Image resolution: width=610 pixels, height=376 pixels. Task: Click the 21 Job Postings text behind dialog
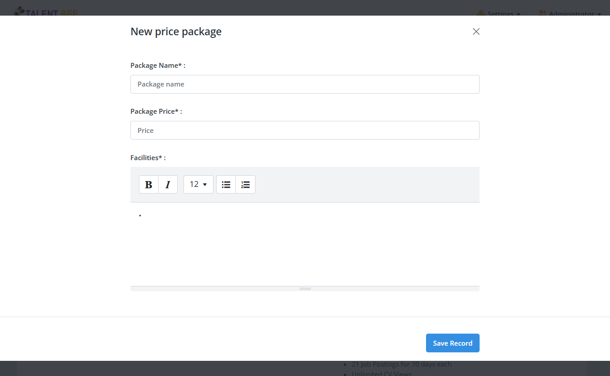pos(401,364)
